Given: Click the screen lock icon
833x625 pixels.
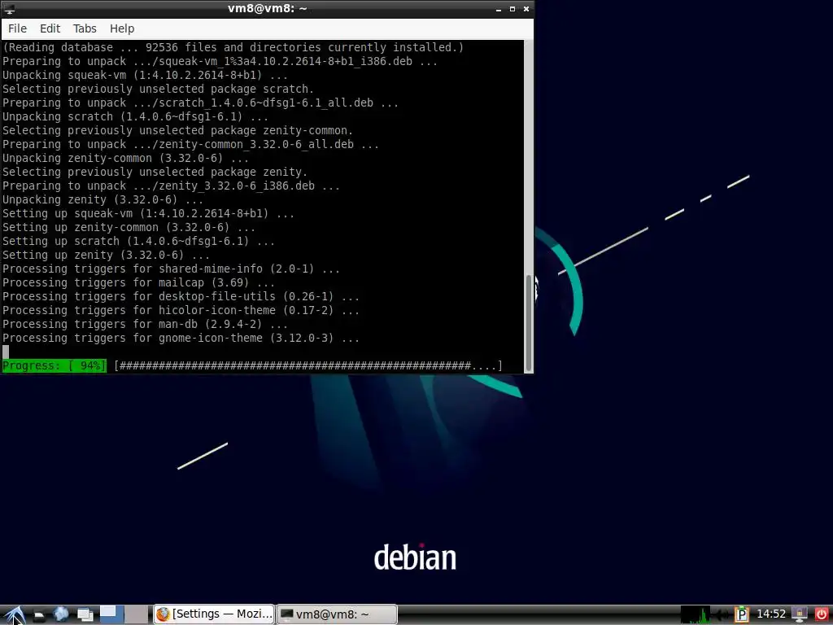Looking at the screenshot, I should point(800,614).
